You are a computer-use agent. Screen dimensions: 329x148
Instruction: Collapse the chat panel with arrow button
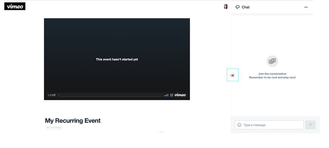tap(232, 75)
